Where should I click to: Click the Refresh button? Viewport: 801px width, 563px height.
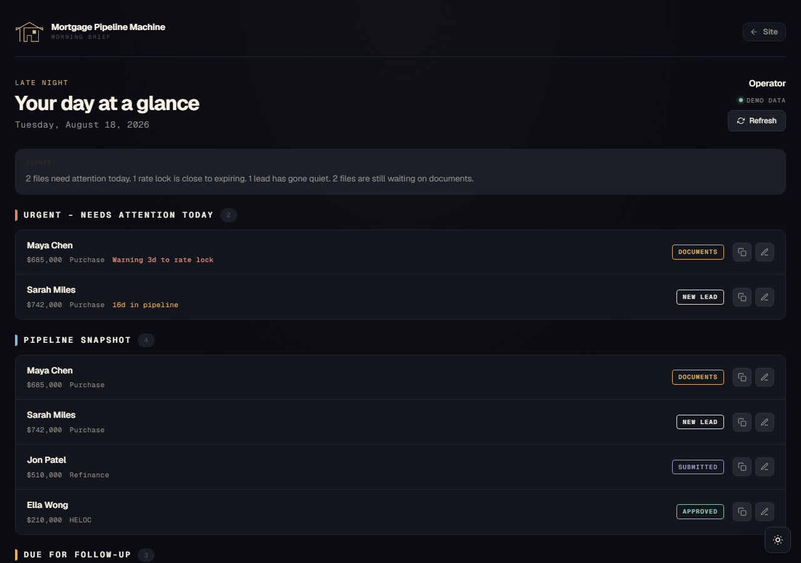click(757, 121)
